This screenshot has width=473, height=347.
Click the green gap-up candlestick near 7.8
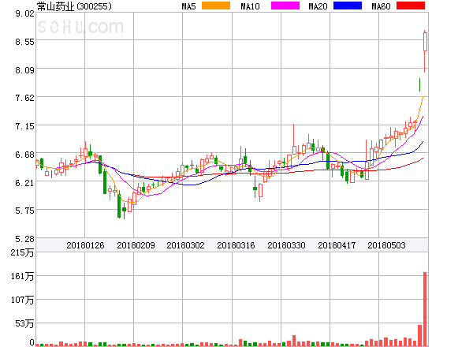[x=419, y=85]
